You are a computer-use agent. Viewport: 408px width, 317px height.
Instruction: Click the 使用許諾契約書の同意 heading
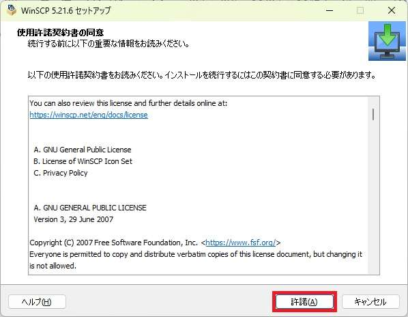[60, 33]
